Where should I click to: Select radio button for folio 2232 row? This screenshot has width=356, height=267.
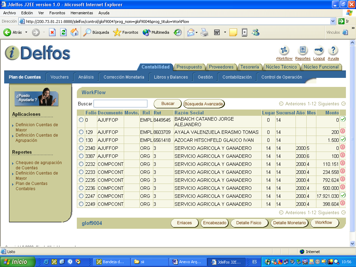81,164
